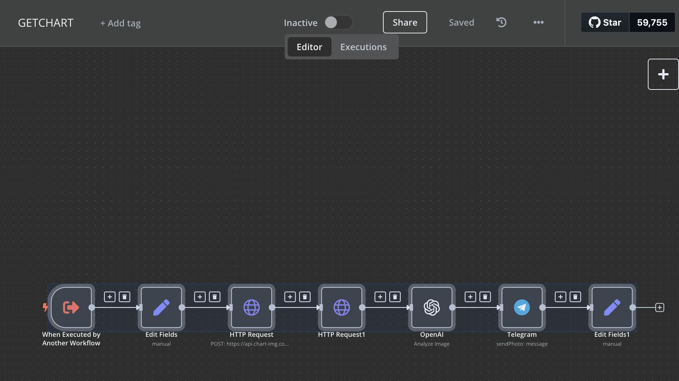The image size is (679, 381).
Task: Click the GETCHART workflow name
Action: (x=46, y=23)
